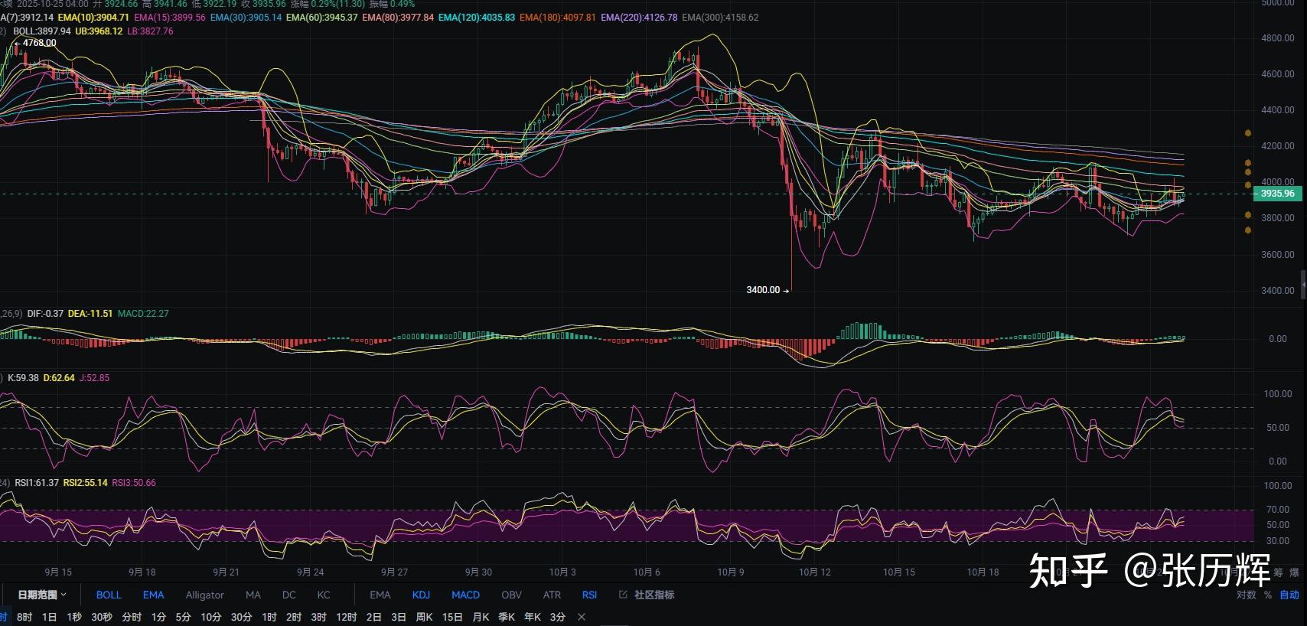Click the topmost orange hexagon price marker
This screenshot has height=626, width=1307.
click(1248, 133)
